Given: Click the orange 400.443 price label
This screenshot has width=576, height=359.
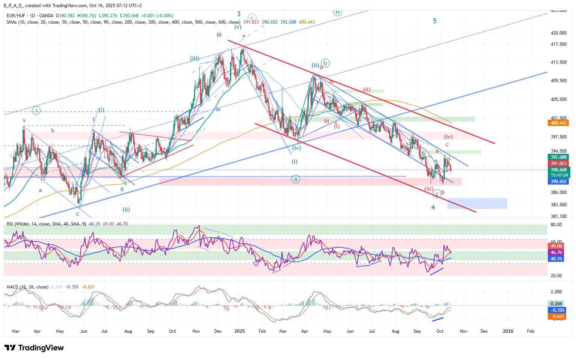Looking at the screenshot, I should pyautogui.click(x=559, y=123).
